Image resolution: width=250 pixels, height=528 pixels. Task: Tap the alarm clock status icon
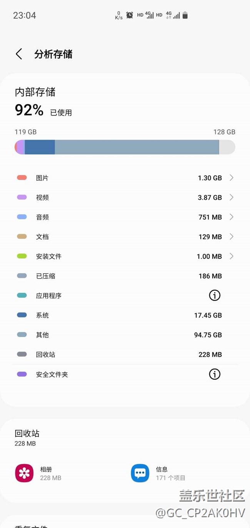click(x=130, y=15)
